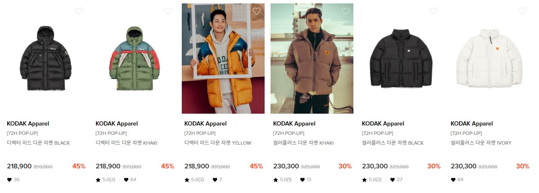Image resolution: width=539 pixels, height=193 pixels.
Task: Click star rating 5.0(1) under khaki Colorplus
Action: 282,180
